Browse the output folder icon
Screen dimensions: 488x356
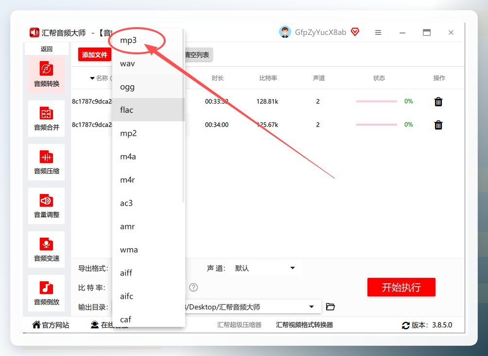click(x=330, y=307)
